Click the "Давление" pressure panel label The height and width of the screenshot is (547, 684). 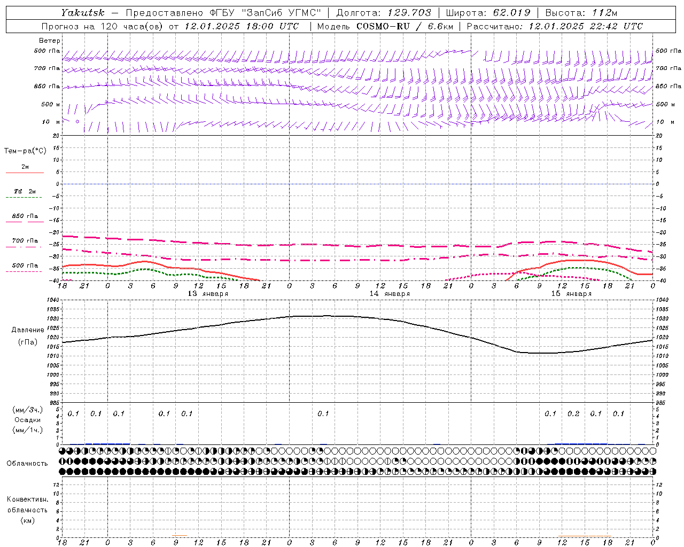(28, 330)
